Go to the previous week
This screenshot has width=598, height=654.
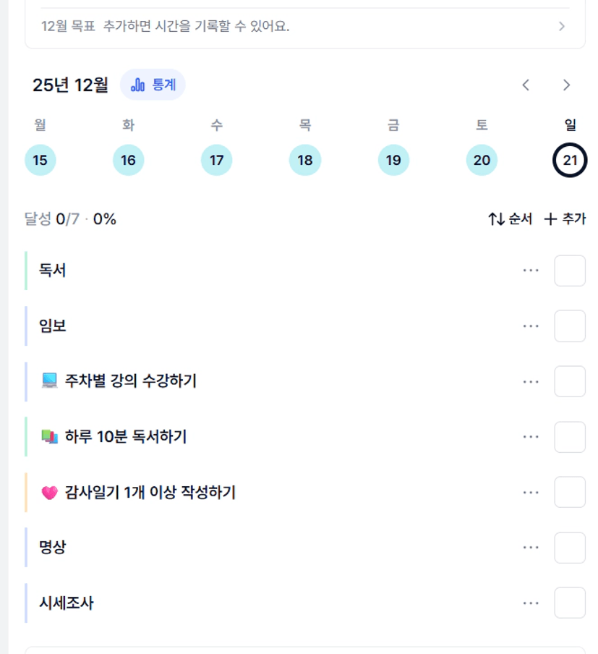click(x=526, y=85)
